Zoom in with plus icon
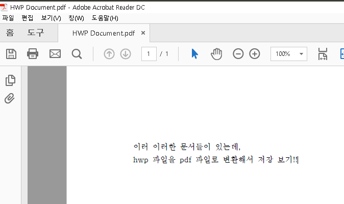The width and height of the screenshot is (344, 204). 255,54
